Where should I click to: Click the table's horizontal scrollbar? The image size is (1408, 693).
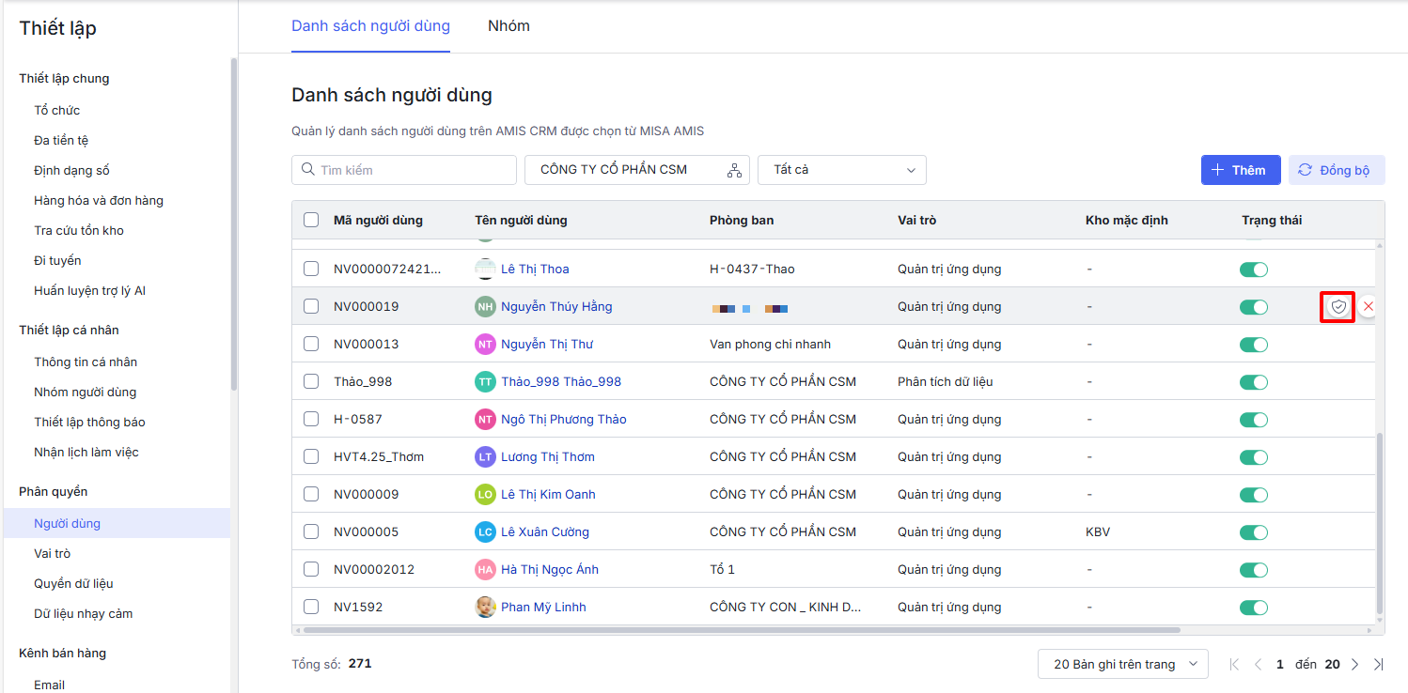click(x=738, y=630)
